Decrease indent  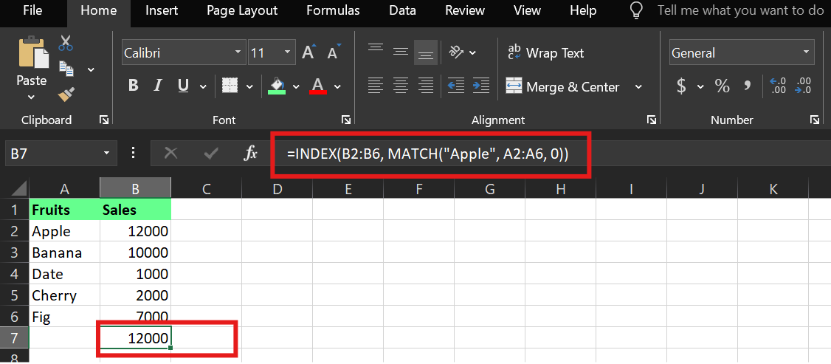click(x=456, y=86)
